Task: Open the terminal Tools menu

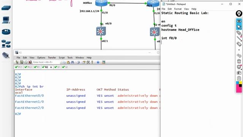Action: pyautogui.click(x=70, y=57)
